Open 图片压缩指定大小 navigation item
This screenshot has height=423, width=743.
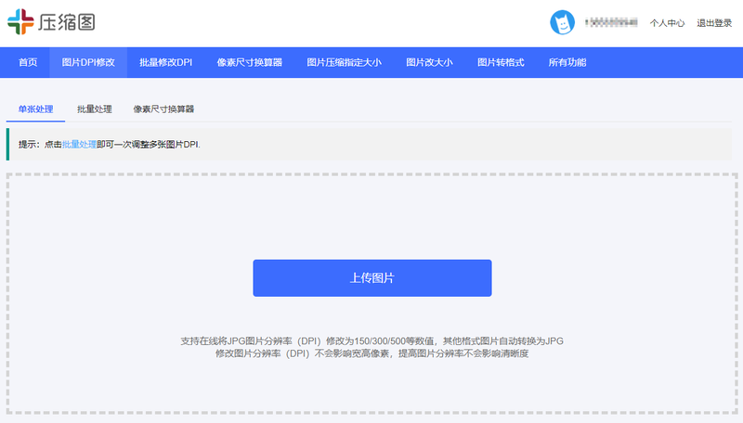click(x=344, y=62)
